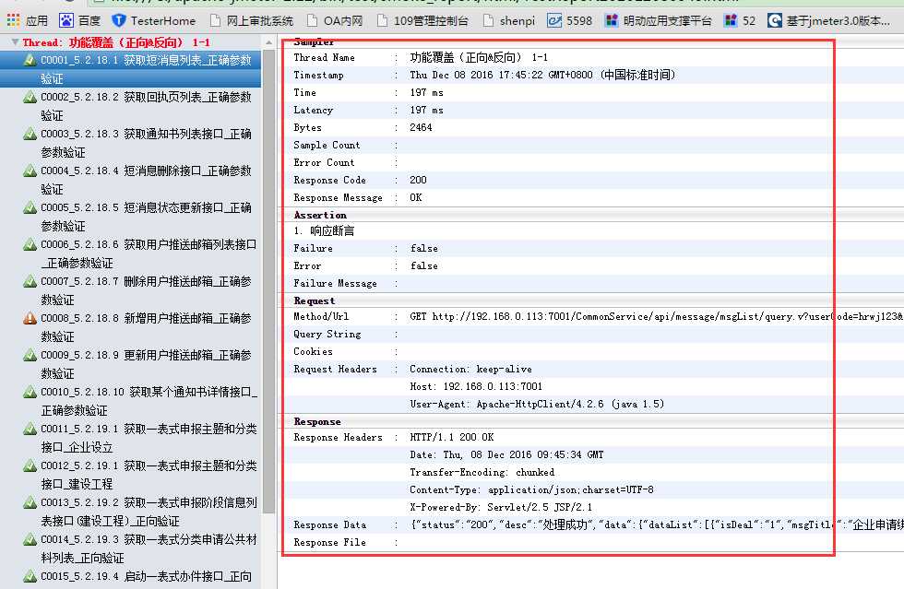
Task: Click the green success icon of C0002
Action: click(x=30, y=97)
